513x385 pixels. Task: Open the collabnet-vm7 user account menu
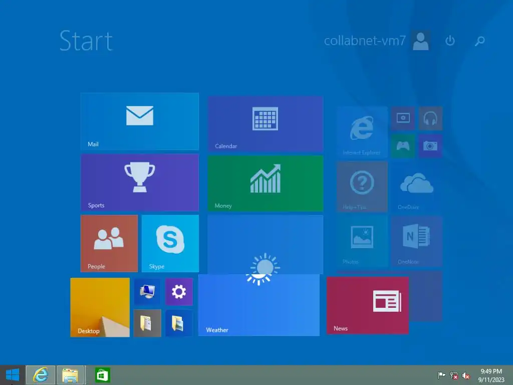pos(377,41)
